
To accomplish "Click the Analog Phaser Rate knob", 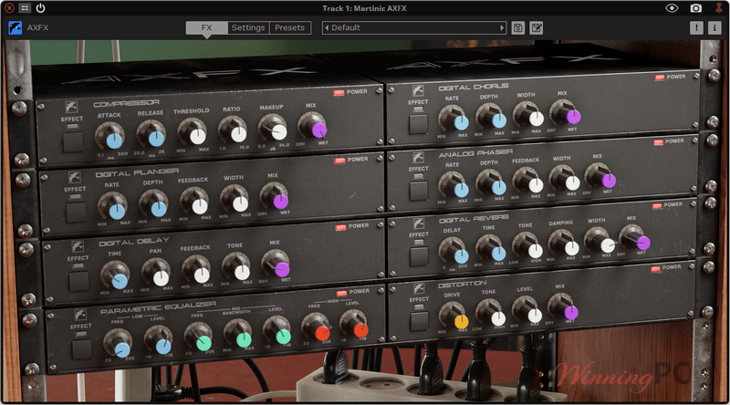I will pyautogui.click(x=454, y=185).
